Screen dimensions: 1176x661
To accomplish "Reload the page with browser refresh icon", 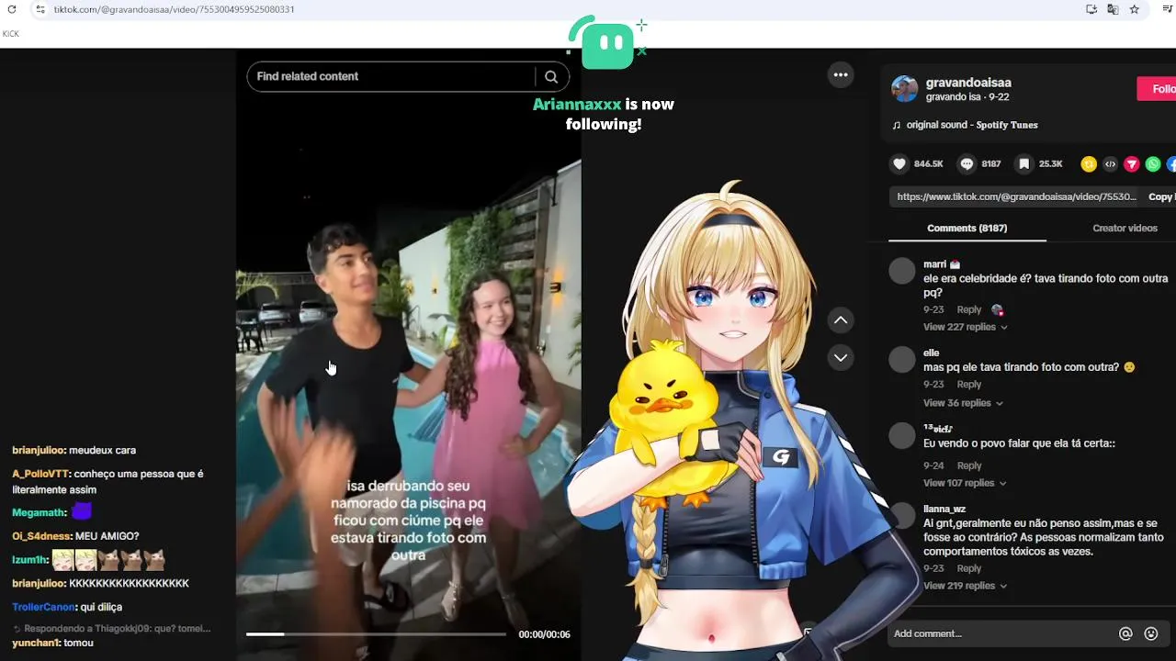I will click(12, 9).
